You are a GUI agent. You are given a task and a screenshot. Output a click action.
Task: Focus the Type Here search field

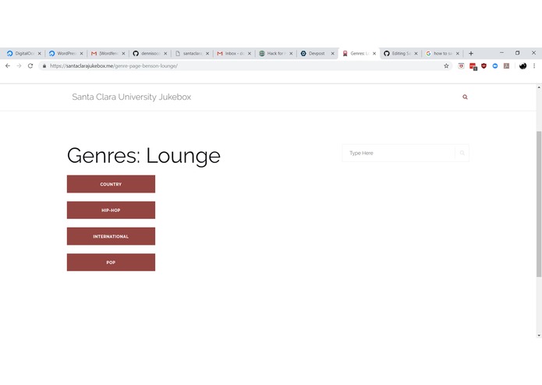point(399,153)
